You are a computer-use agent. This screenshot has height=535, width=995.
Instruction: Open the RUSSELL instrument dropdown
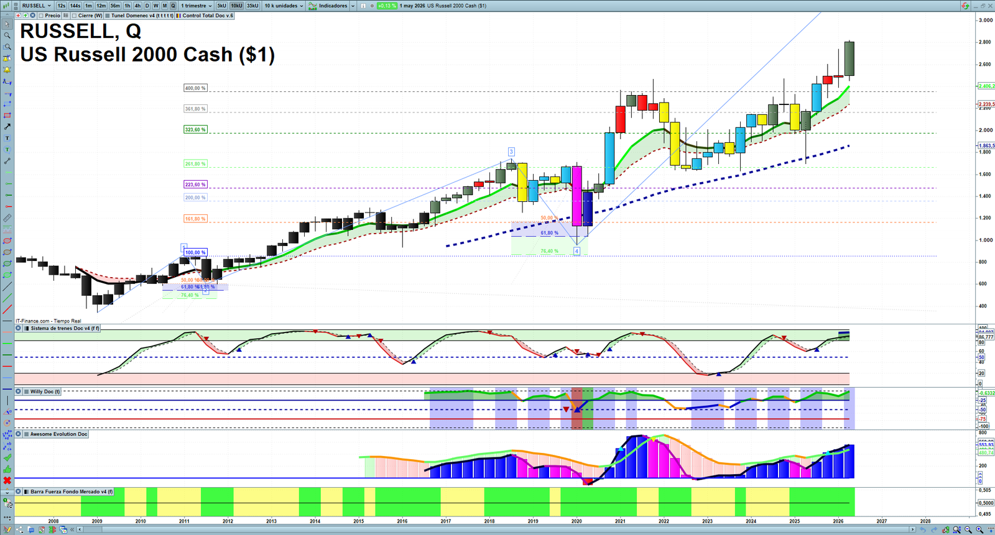click(37, 6)
